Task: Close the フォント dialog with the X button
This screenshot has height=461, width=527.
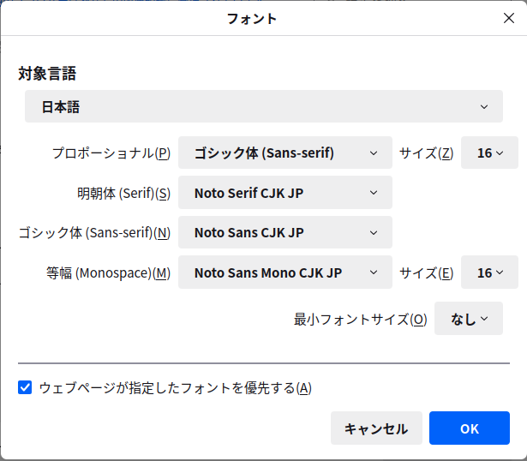Action: pyautogui.click(x=508, y=18)
